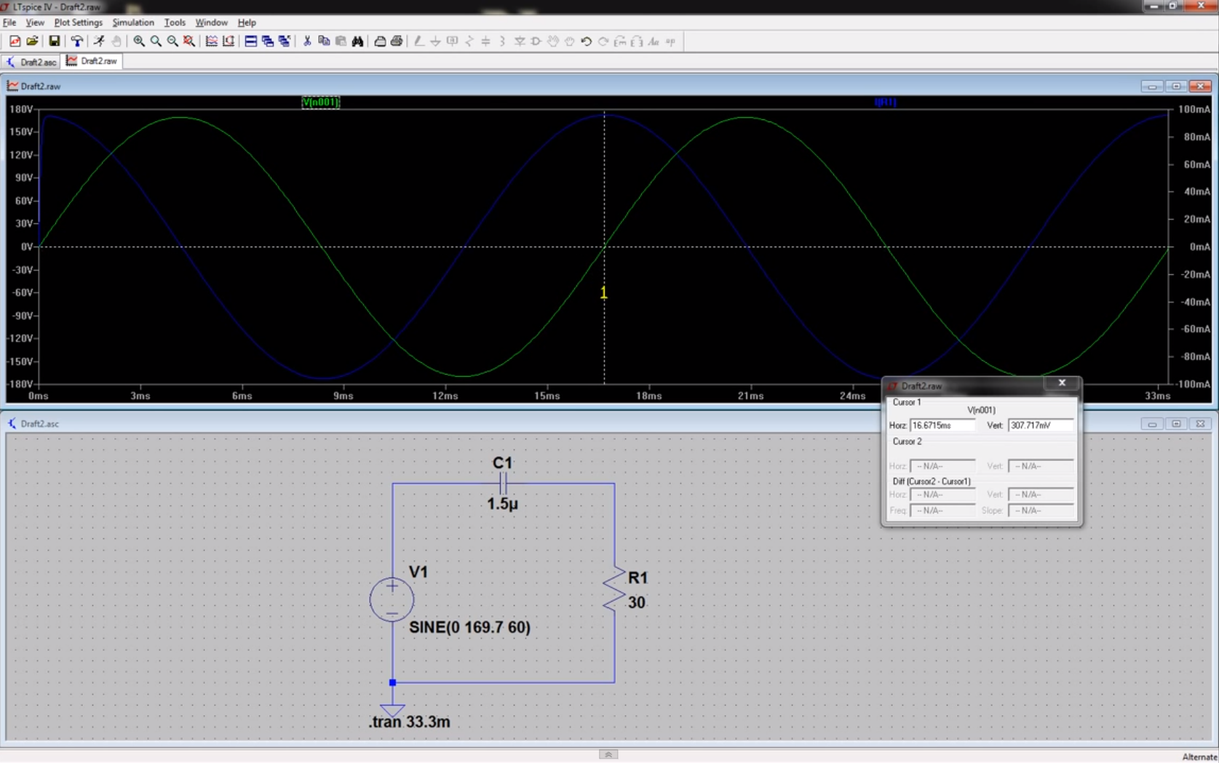Click the Halt simulation hand icon
Viewport: 1219px width, 763px height.
click(116, 41)
